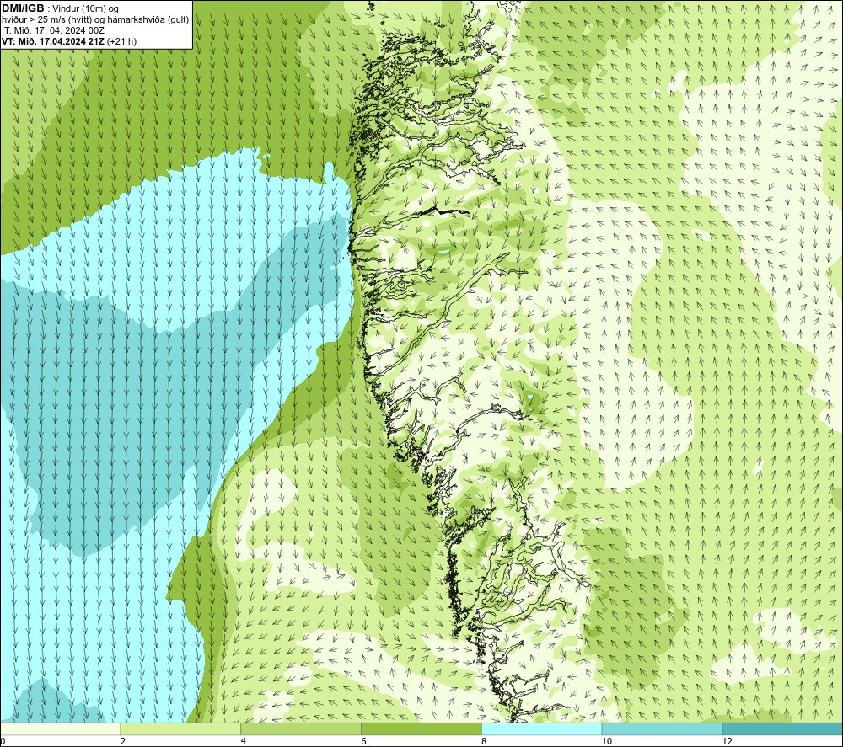Click the 'VT: Mið. 17.04.2024 21Z' valid time
The image size is (843, 747).
point(53,41)
